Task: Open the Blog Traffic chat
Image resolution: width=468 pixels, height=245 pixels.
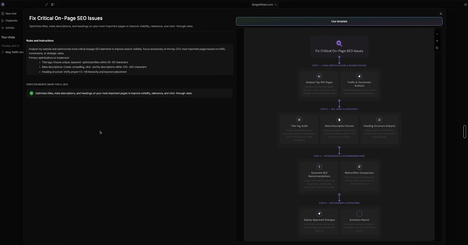Action: [12, 52]
